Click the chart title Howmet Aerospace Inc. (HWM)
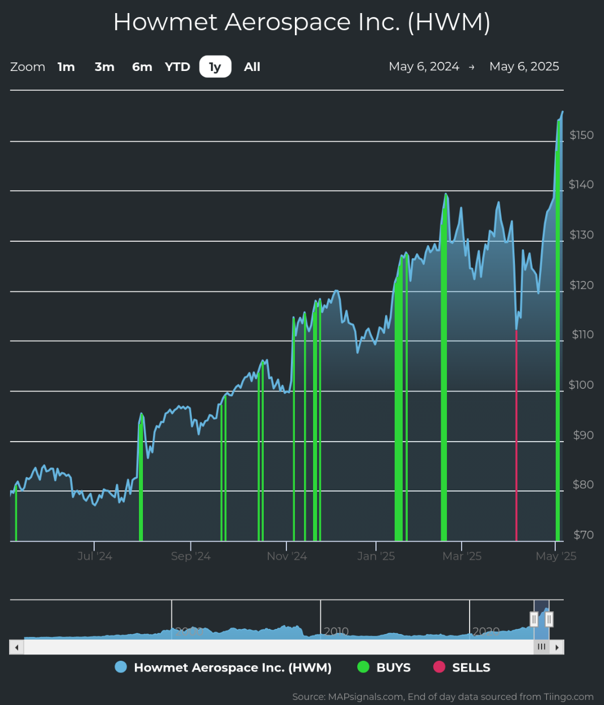 click(x=302, y=22)
